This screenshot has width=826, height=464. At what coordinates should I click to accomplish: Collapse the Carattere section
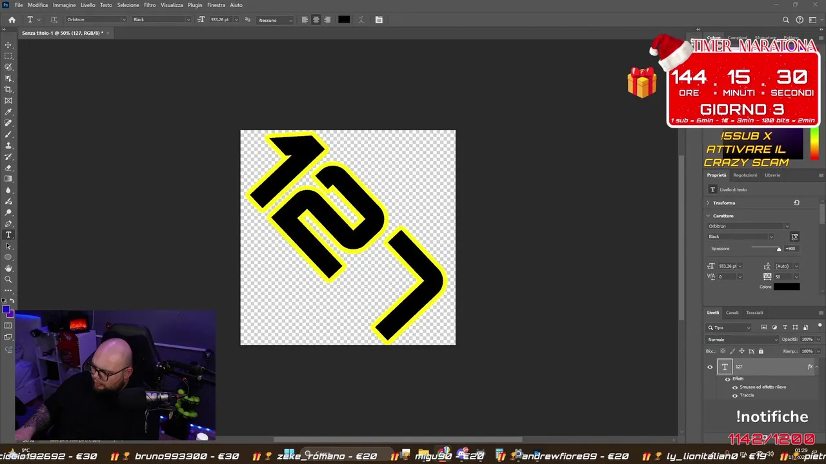(x=708, y=216)
